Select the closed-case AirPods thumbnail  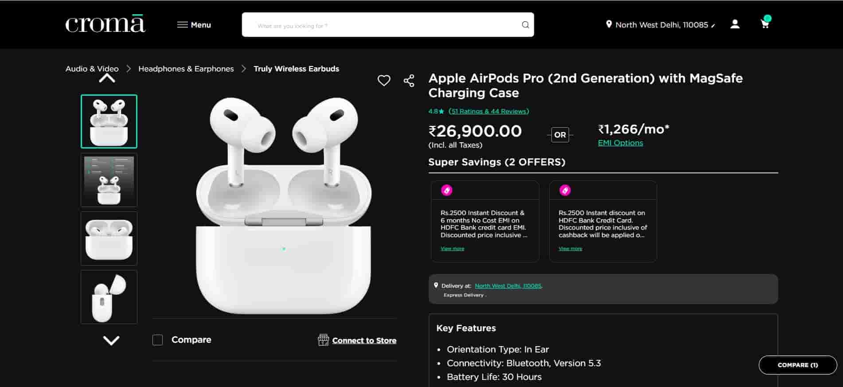click(109, 238)
